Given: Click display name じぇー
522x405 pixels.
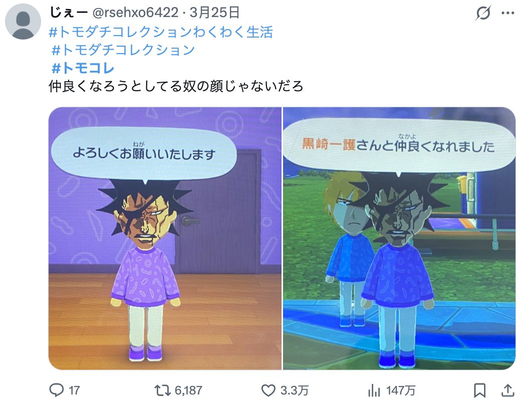Looking at the screenshot, I should pos(69,13).
